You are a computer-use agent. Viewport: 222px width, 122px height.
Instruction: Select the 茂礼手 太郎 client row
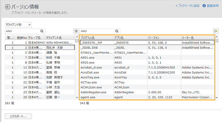coord(40,48)
